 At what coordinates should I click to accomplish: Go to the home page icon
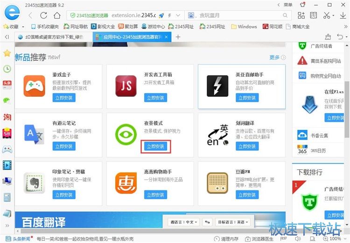[57, 15]
